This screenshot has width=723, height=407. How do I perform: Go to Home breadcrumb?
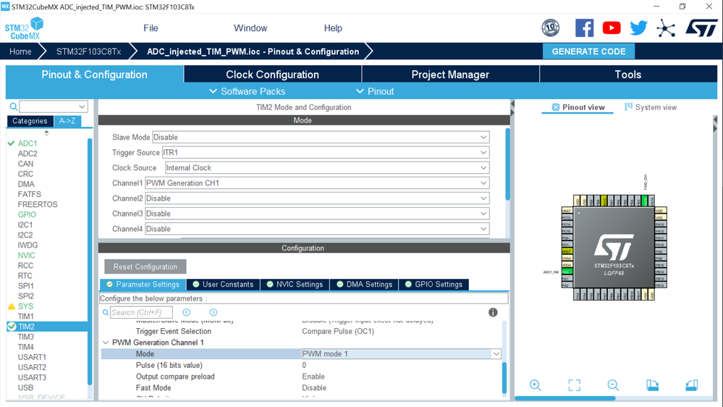point(20,51)
